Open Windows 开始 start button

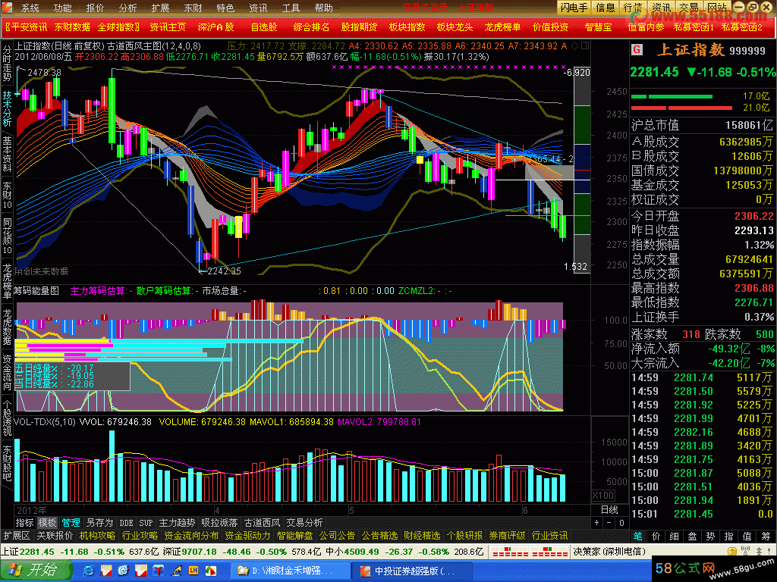[35, 571]
